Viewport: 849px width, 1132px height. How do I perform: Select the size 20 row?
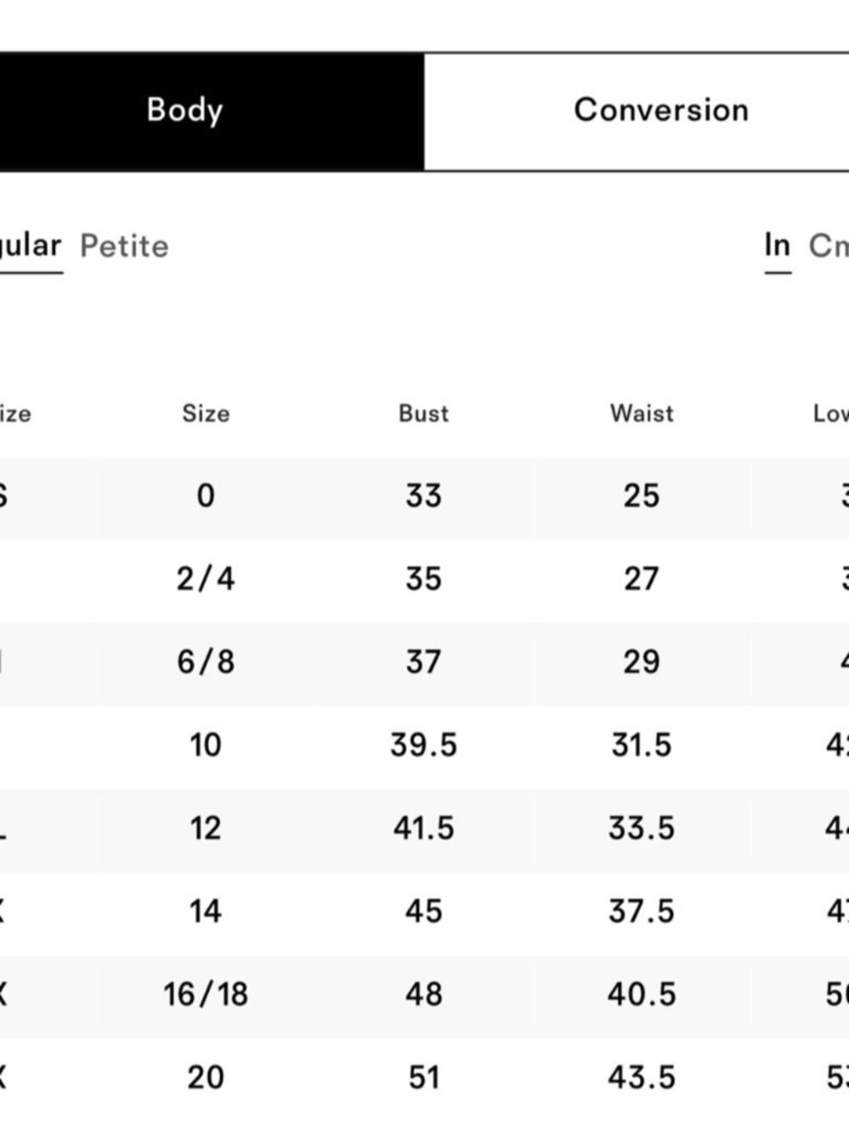424,1078
